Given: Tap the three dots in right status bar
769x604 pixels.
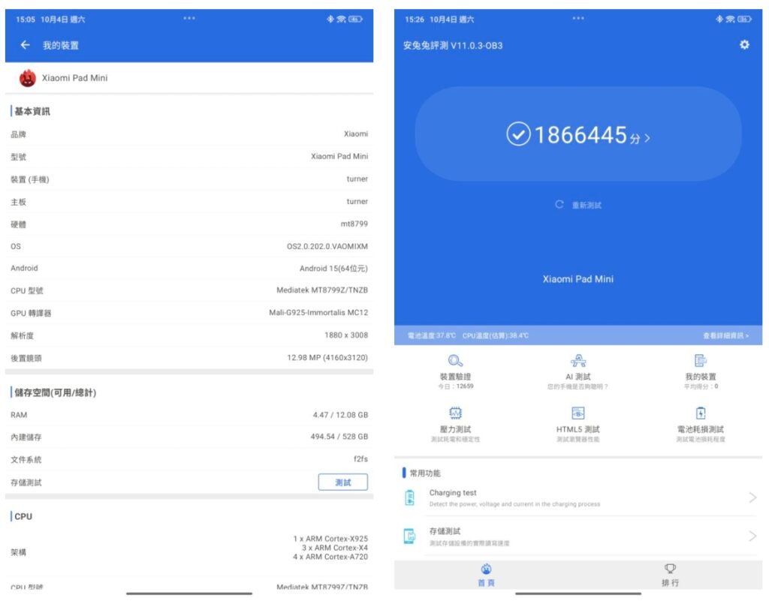Looking at the screenshot, I should point(578,18).
